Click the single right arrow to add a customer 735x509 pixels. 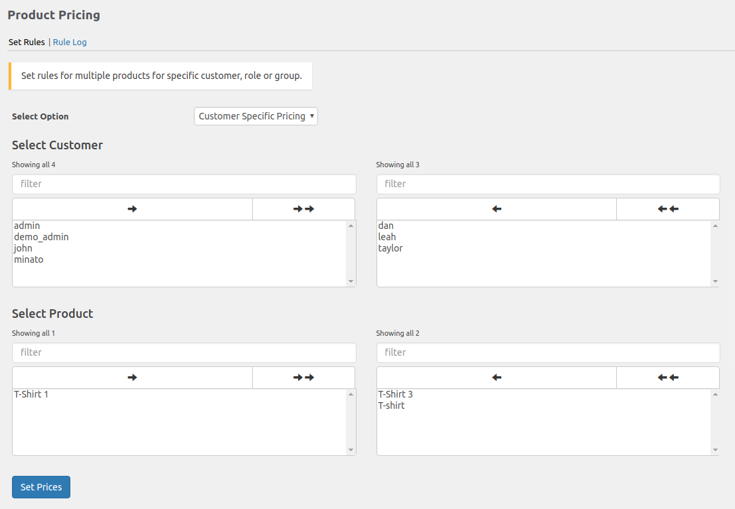131,208
